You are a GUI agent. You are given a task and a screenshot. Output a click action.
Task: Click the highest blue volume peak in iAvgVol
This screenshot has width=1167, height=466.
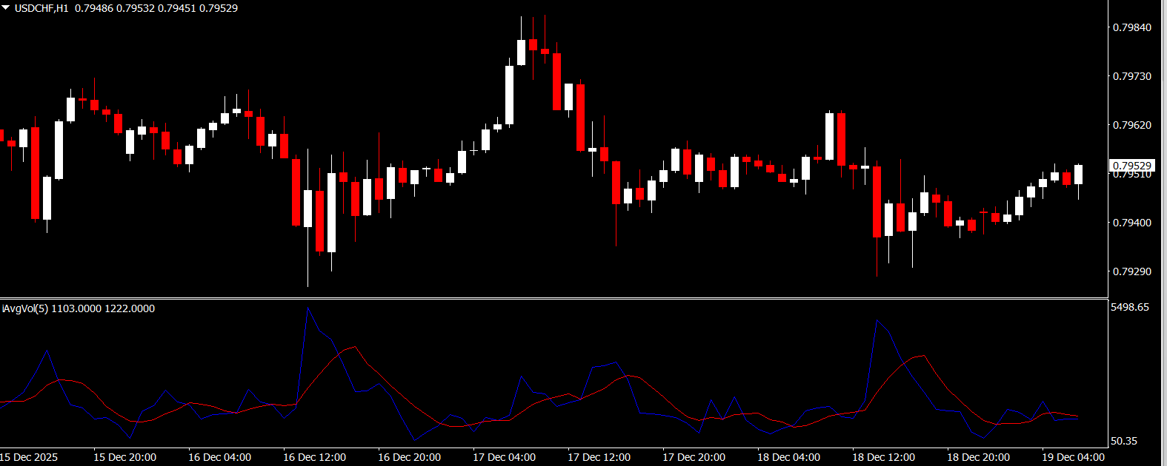307,308
